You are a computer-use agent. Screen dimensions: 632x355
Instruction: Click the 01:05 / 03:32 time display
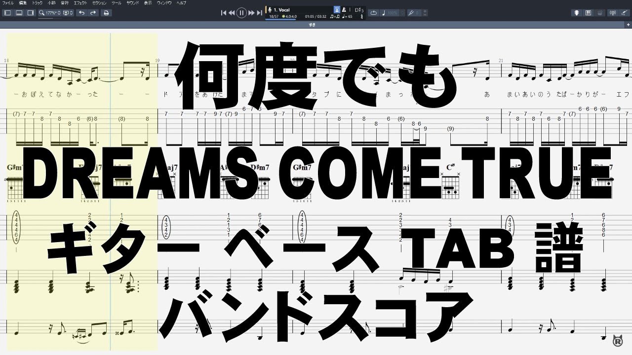coord(316,17)
